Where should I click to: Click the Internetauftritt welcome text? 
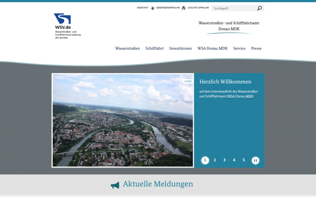[x=229, y=94]
